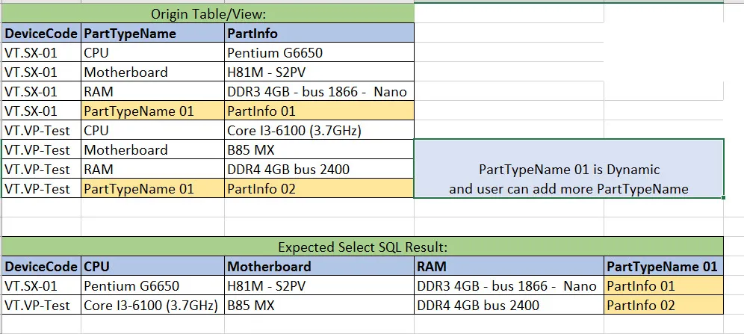Select the 'Origin Table/View:' title cell
This screenshot has width=744, height=334.
[x=208, y=14]
